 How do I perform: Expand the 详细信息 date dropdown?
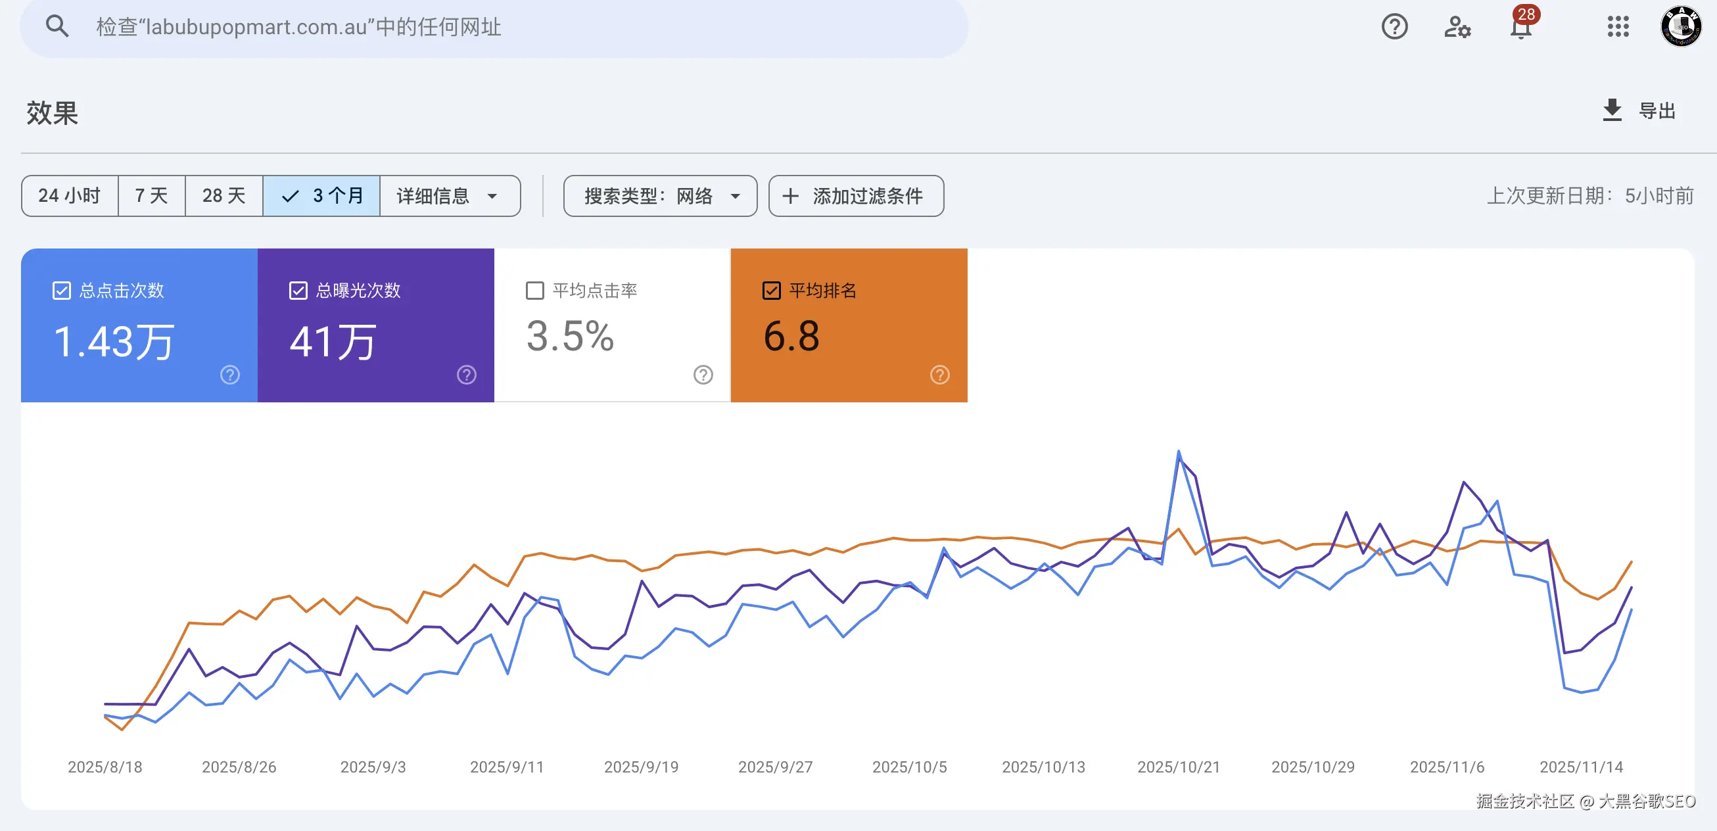[450, 196]
